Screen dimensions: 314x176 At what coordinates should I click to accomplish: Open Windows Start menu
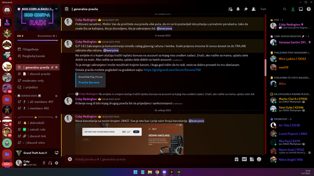pyautogui.click(x=135, y=172)
